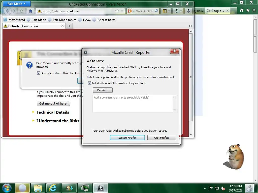Open the Action Center flag icon

211,188
